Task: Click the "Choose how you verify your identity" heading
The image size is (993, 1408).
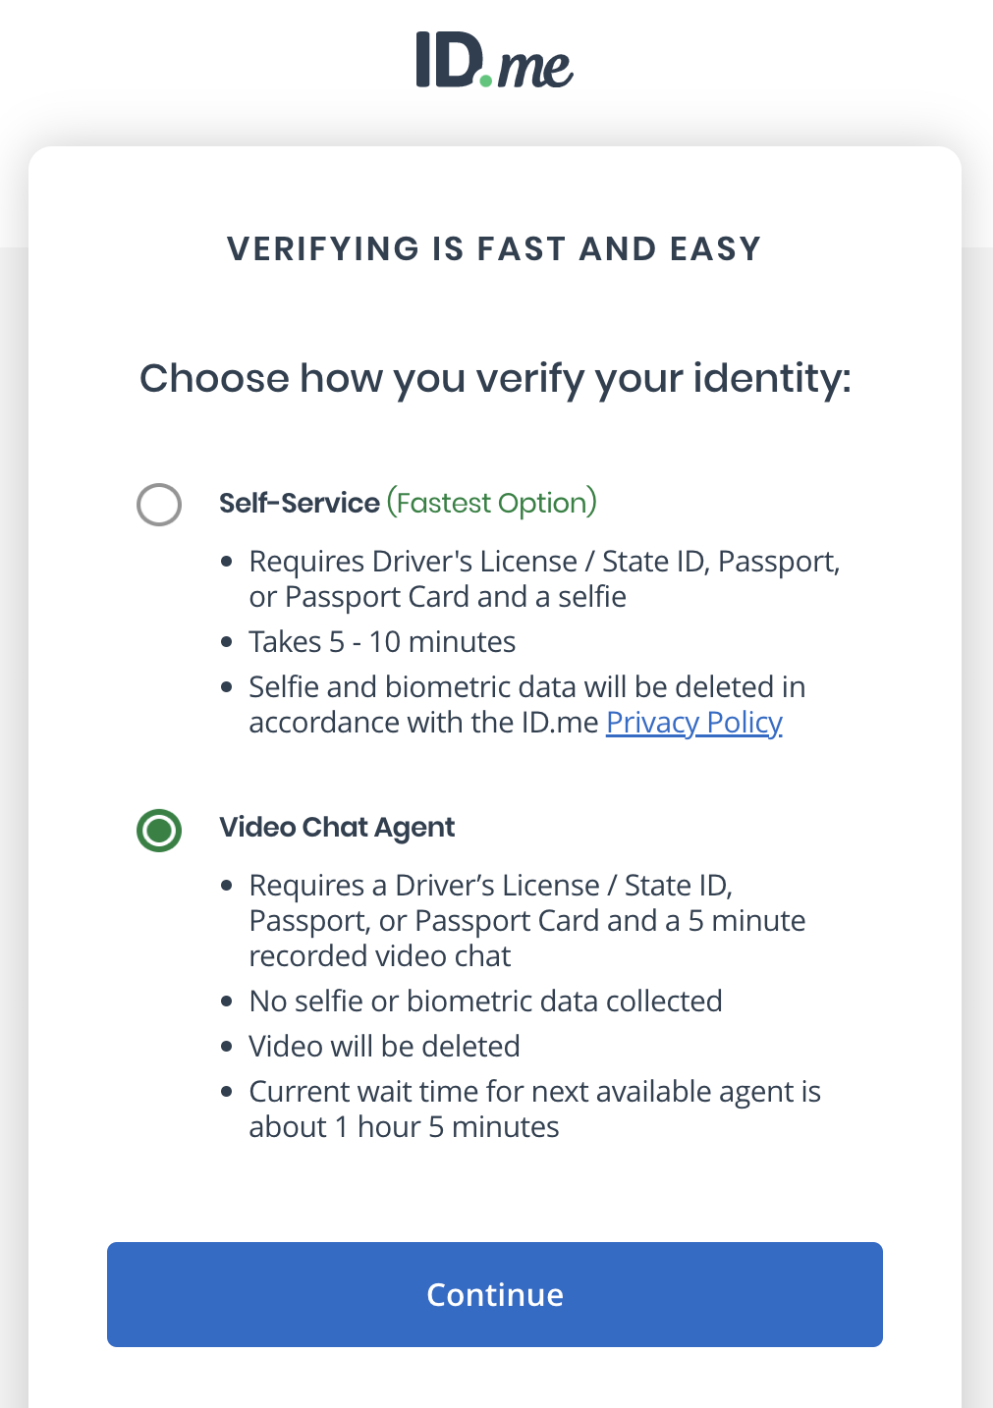Action: coord(495,379)
